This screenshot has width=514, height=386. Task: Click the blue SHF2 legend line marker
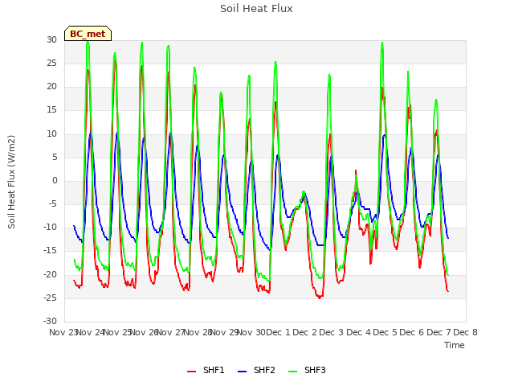click(x=242, y=372)
